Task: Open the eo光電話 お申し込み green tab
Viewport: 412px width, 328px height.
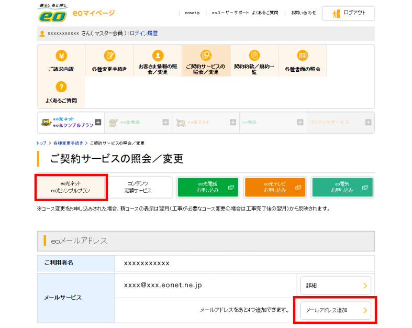Action: click(x=208, y=187)
